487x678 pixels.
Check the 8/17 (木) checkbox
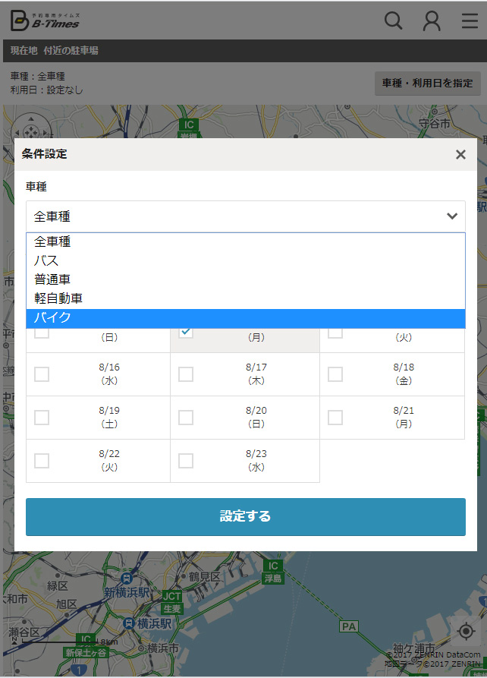click(x=186, y=374)
